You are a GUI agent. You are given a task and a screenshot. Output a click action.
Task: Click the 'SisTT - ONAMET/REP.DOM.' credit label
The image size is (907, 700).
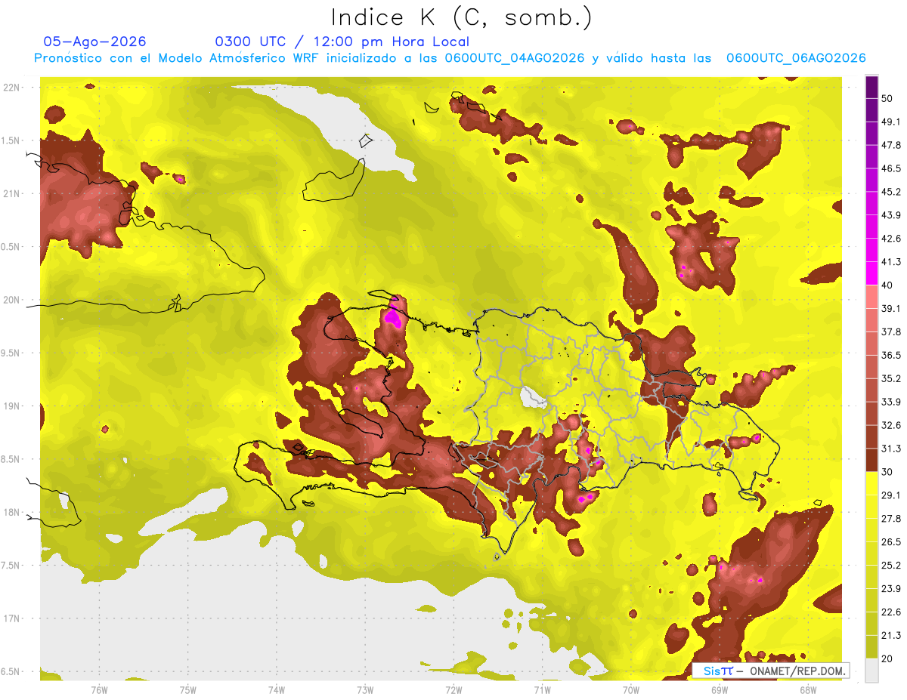[770, 671]
